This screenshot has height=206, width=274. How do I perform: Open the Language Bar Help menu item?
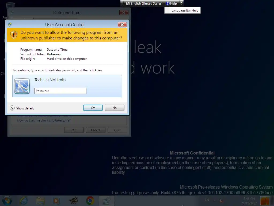(182, 10)
